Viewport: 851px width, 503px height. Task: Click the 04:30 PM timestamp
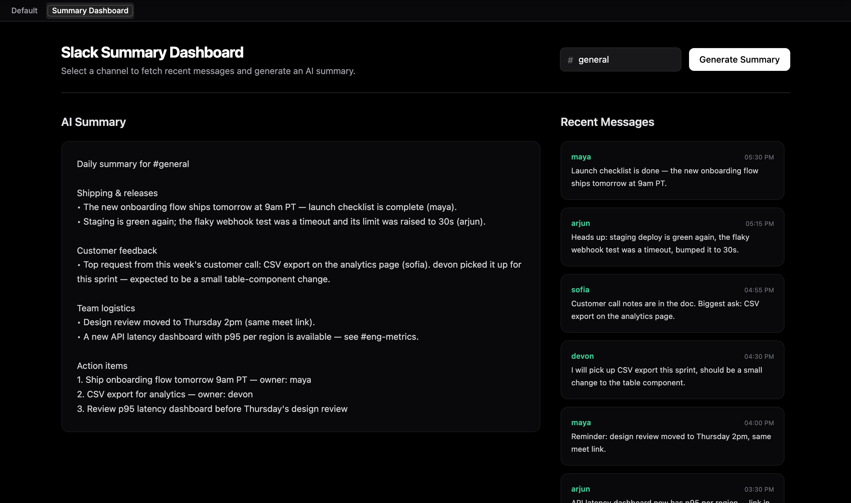tap(759, 357)
